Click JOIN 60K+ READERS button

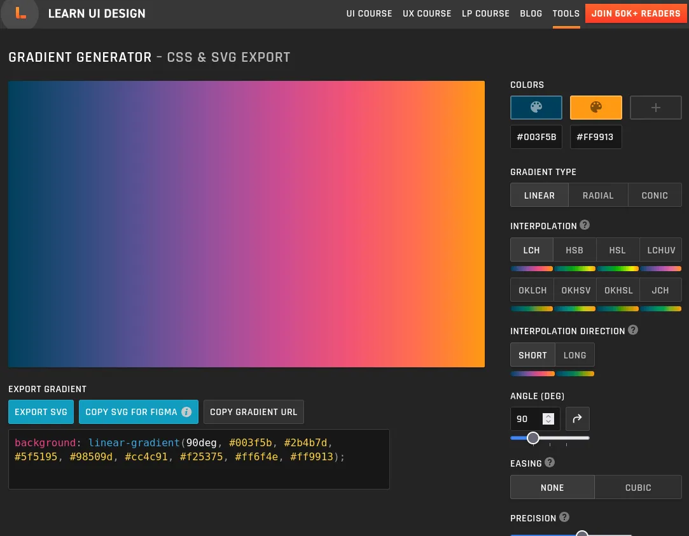tap(636, 13)
